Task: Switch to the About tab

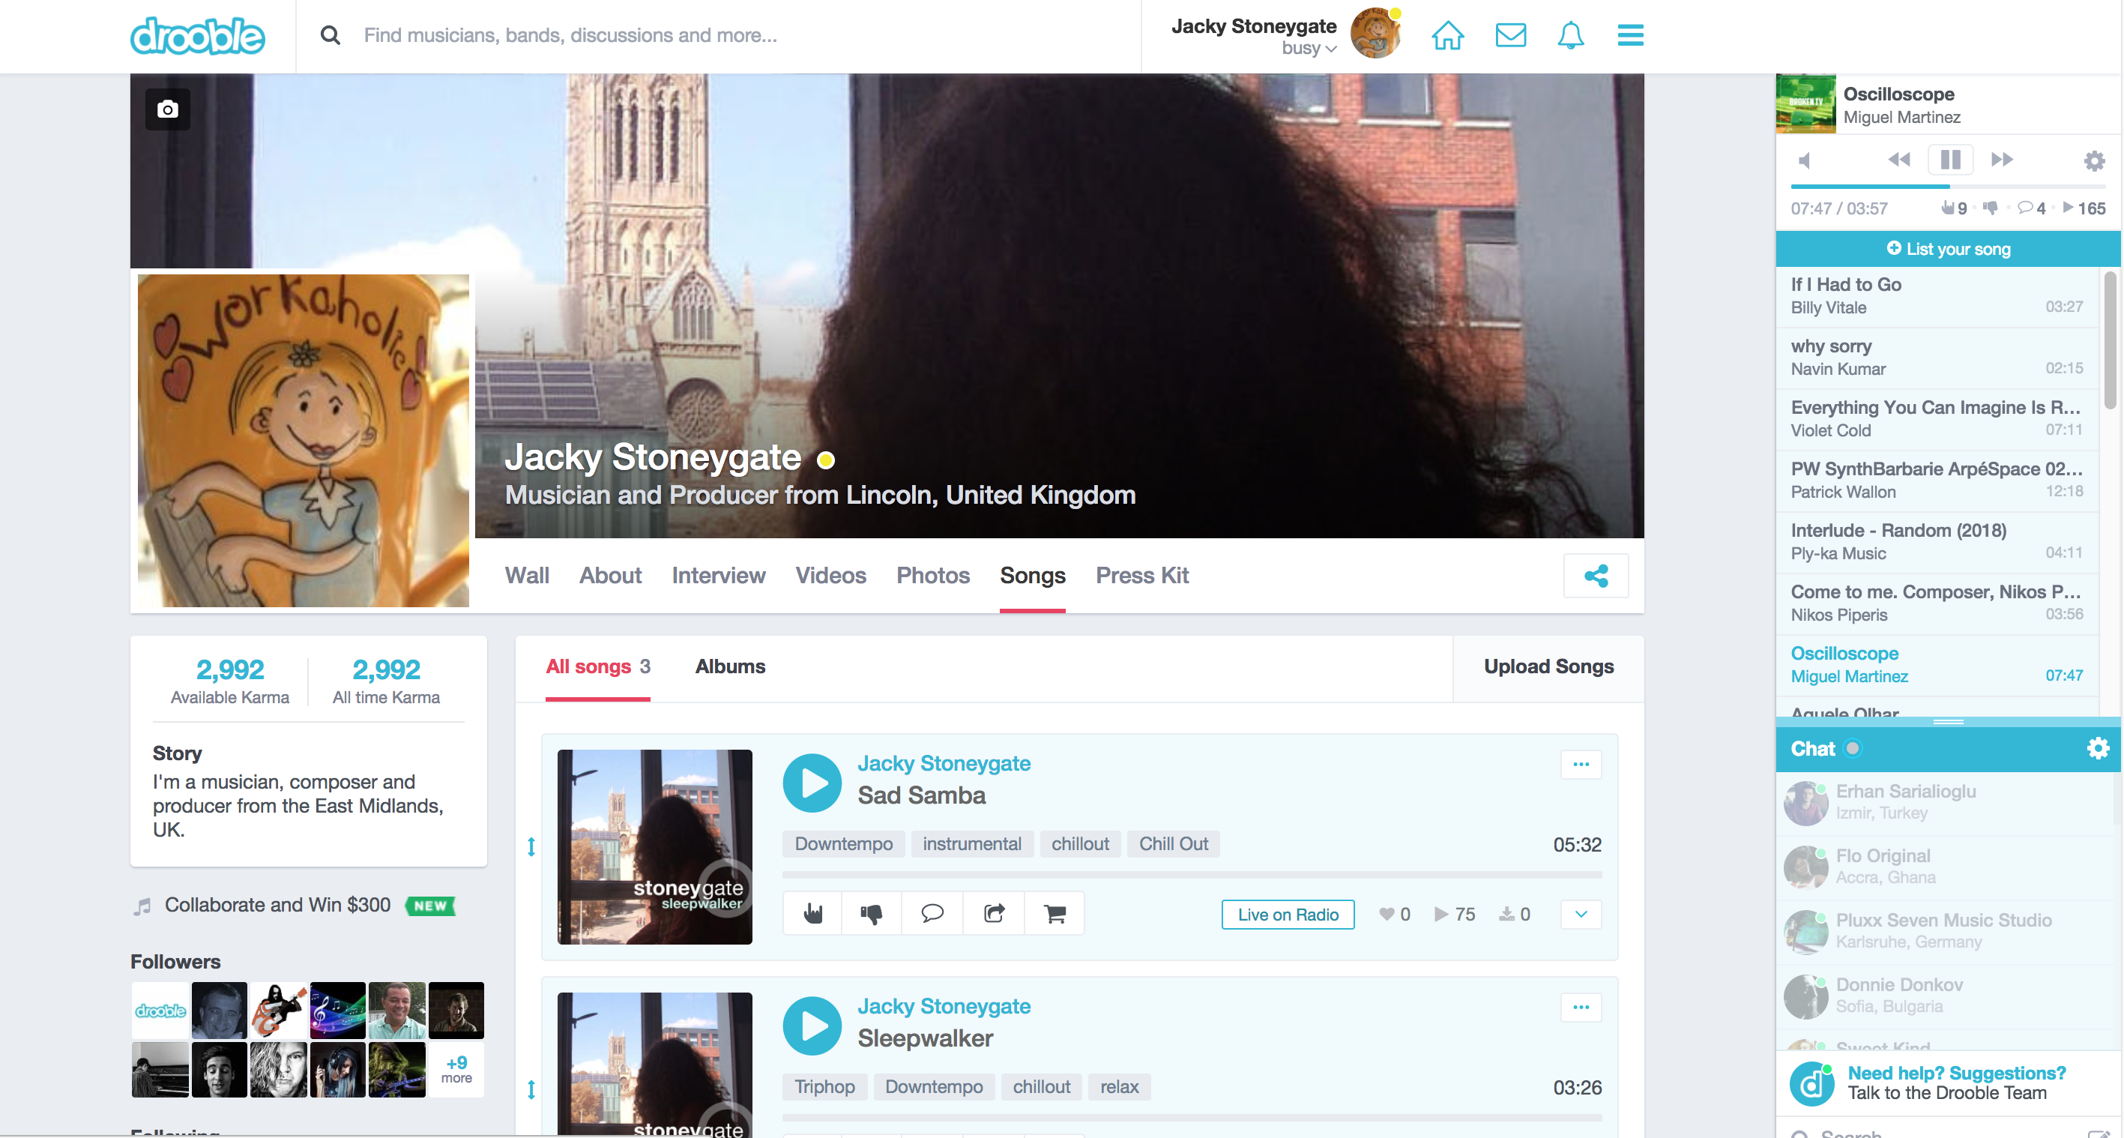Action: 610,576
